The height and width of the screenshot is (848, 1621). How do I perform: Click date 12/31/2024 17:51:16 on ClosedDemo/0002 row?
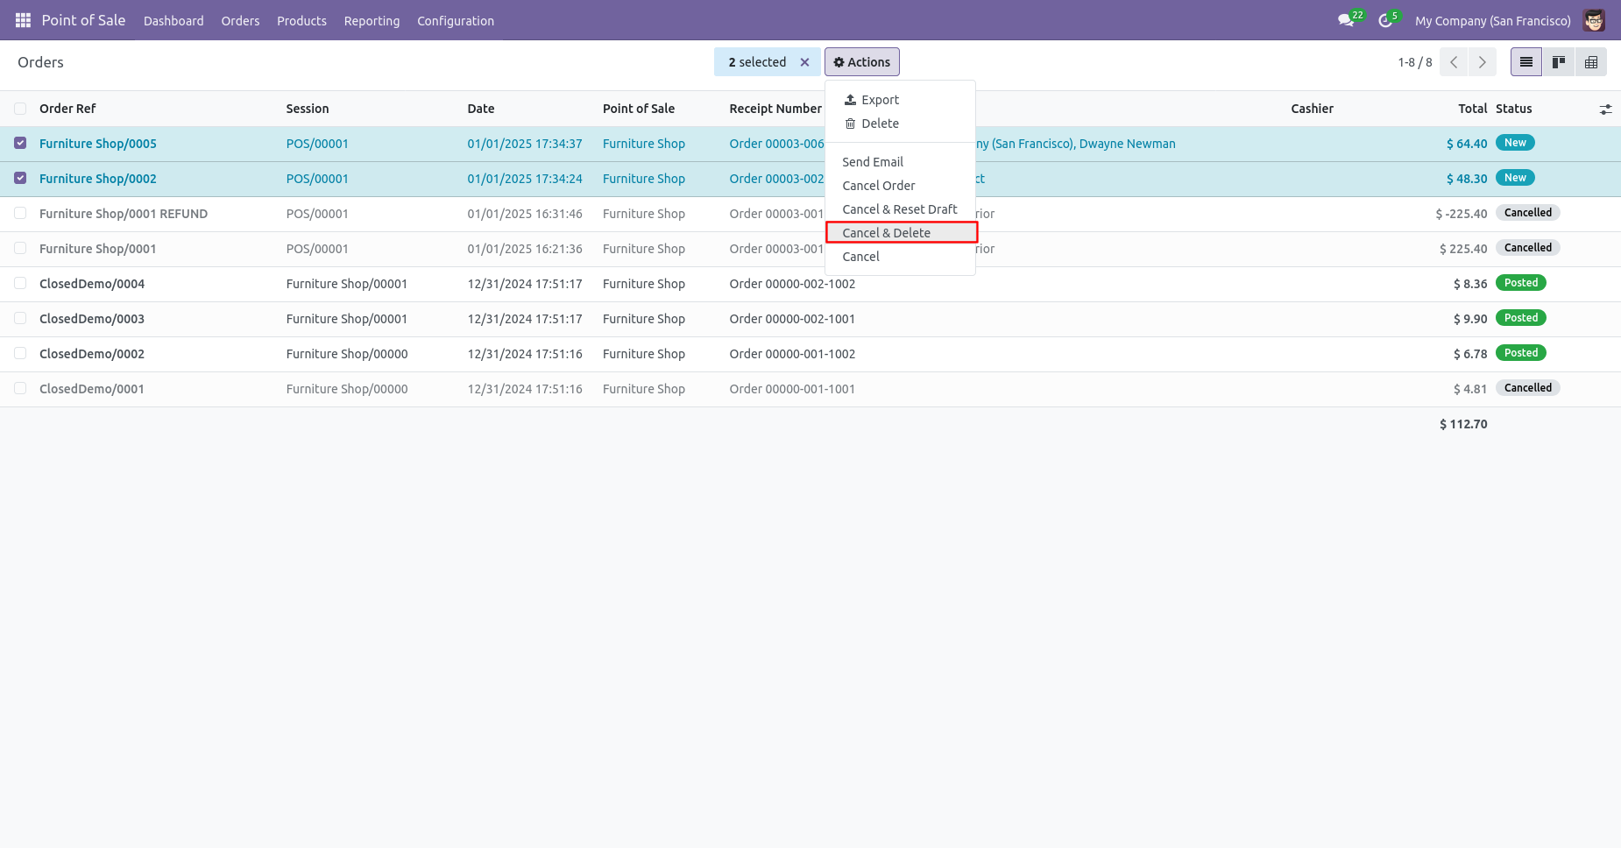(525, 354)
